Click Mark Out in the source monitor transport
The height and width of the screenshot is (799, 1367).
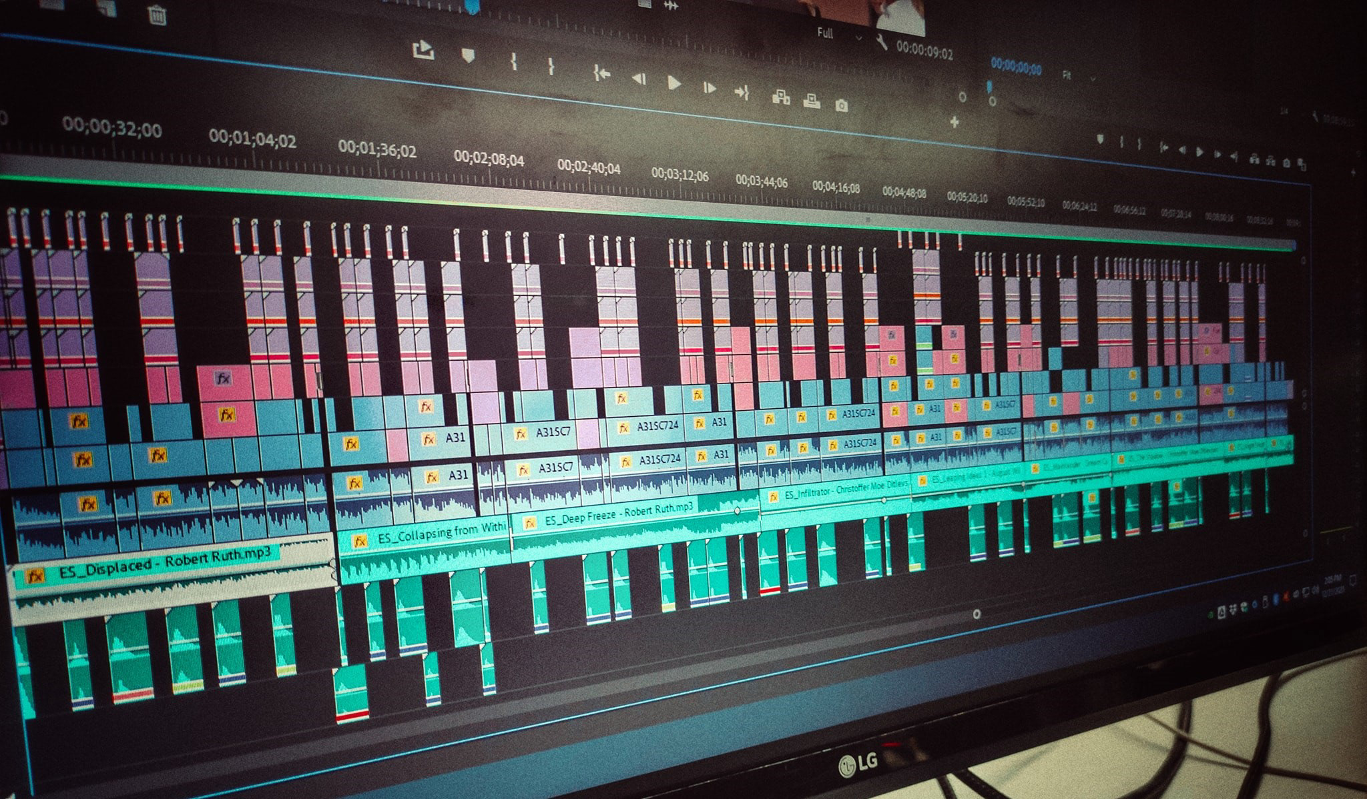(x=551, y=65)
